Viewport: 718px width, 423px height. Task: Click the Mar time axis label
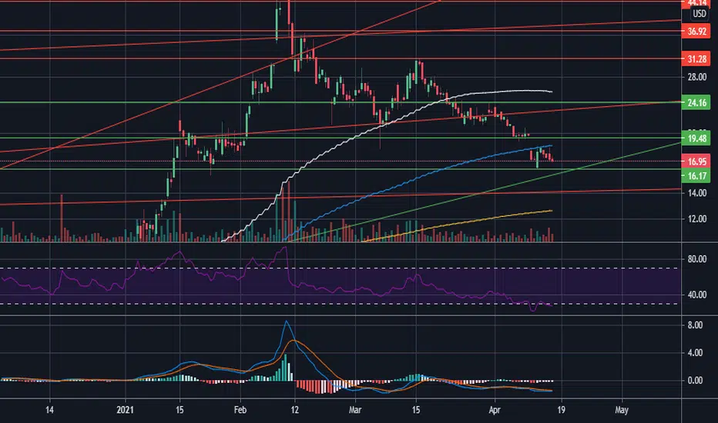(355, 410)
